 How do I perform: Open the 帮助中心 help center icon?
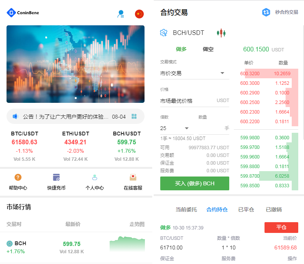click(18, 177)
